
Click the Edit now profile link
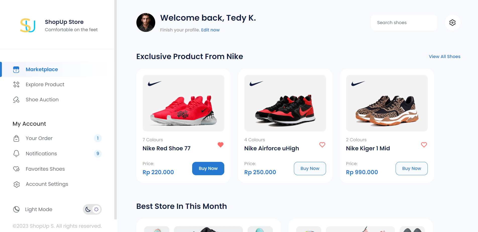tap(210, 30)
